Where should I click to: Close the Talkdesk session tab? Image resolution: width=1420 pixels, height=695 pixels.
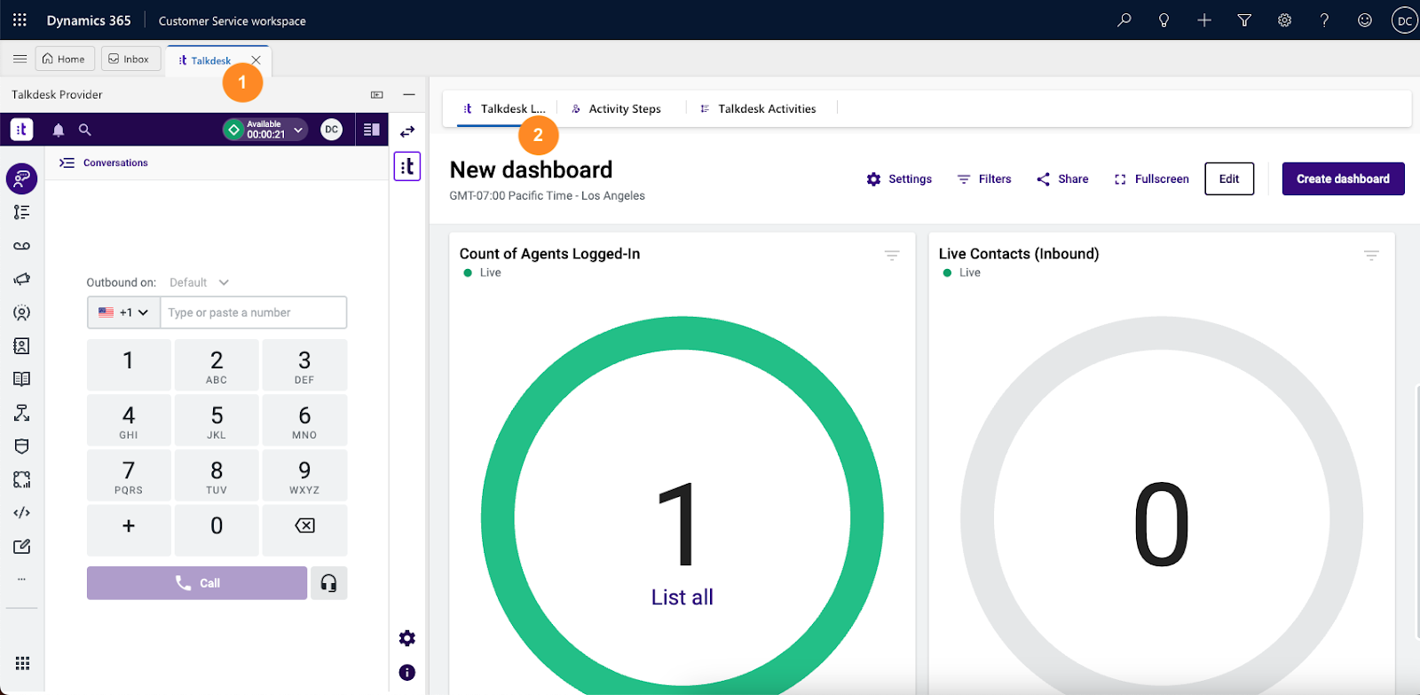pyautogui.click(x=256, y=60)
